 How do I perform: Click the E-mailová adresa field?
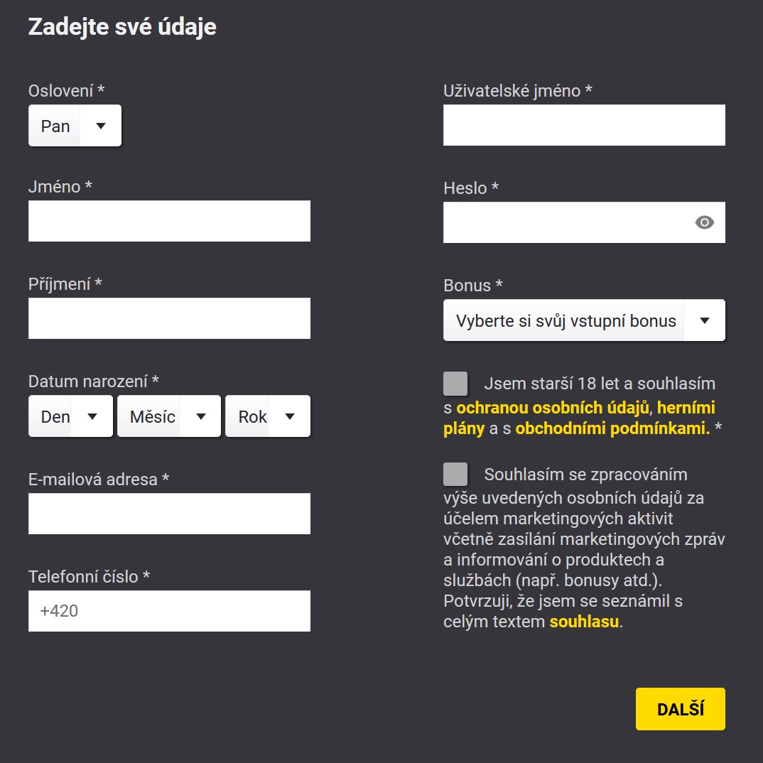169,513
